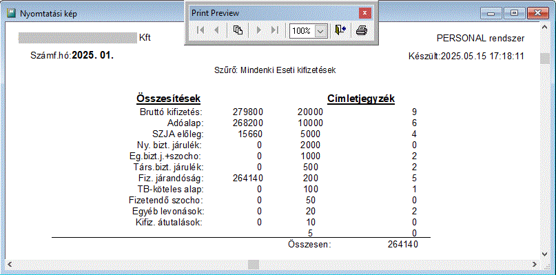The width and height of the screenshot is (556, 275).
Task: Go to first page in Print Preview
Action: coord(200,30)
